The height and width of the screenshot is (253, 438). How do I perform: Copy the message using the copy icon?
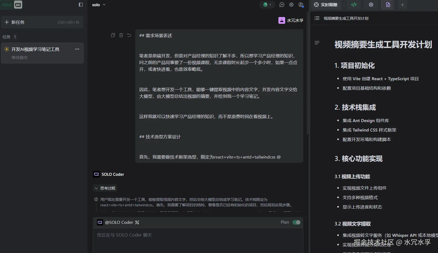click(113, 35)
